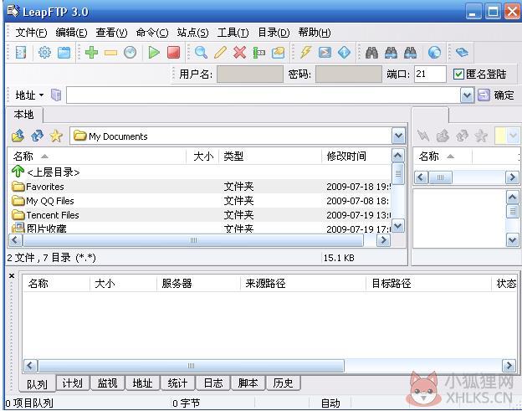Open the 文件(F) menu
The height and width of the screenshot is (411, 522).
(31, 33)
